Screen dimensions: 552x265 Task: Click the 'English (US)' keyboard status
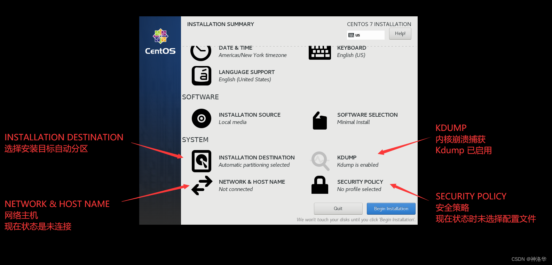tap(351, 55)
